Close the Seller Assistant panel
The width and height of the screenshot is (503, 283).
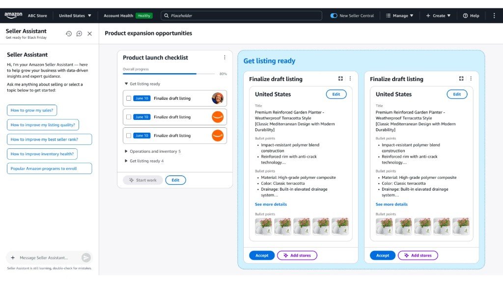click(90, 34)
